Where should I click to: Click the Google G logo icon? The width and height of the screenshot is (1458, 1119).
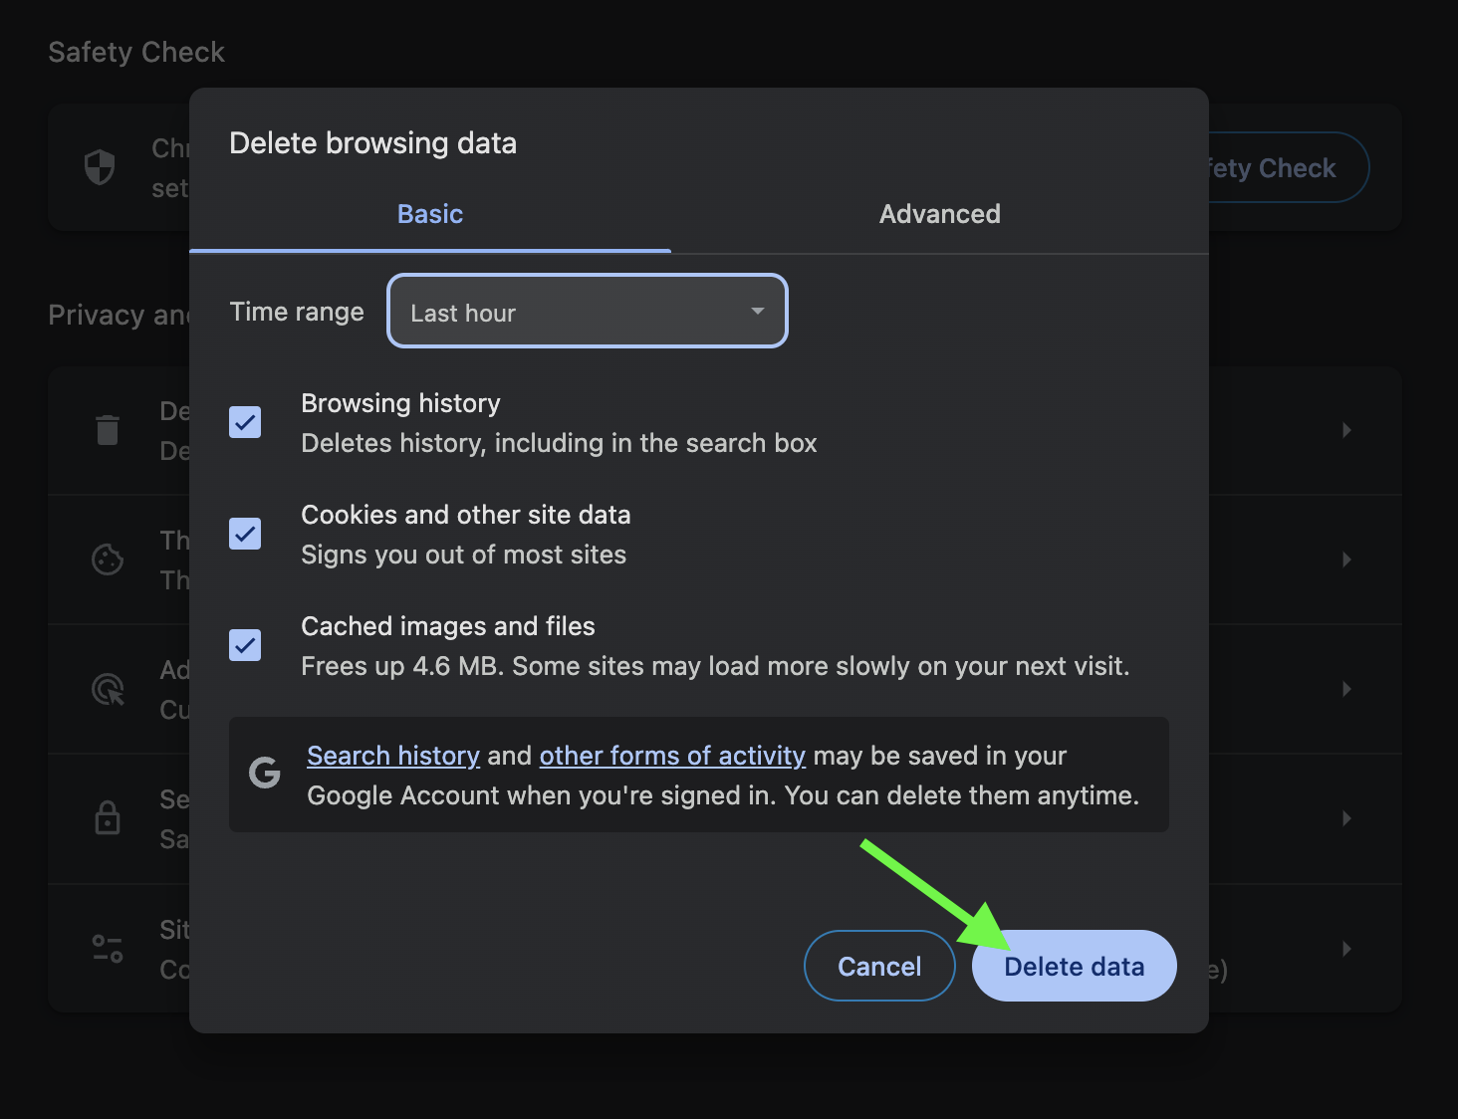click(x=265, y=773)
